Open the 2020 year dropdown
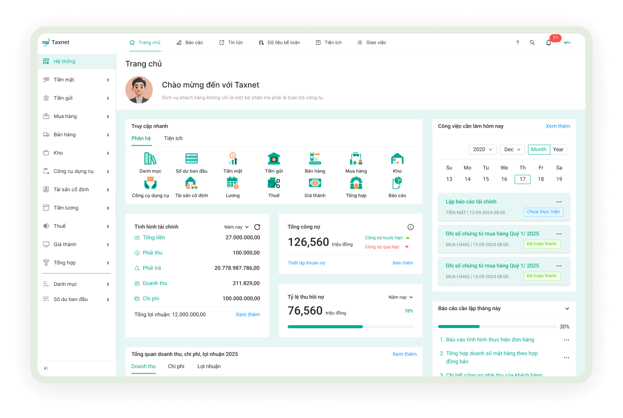The height and width of the screenshot is (418, 623). point(483,150)
